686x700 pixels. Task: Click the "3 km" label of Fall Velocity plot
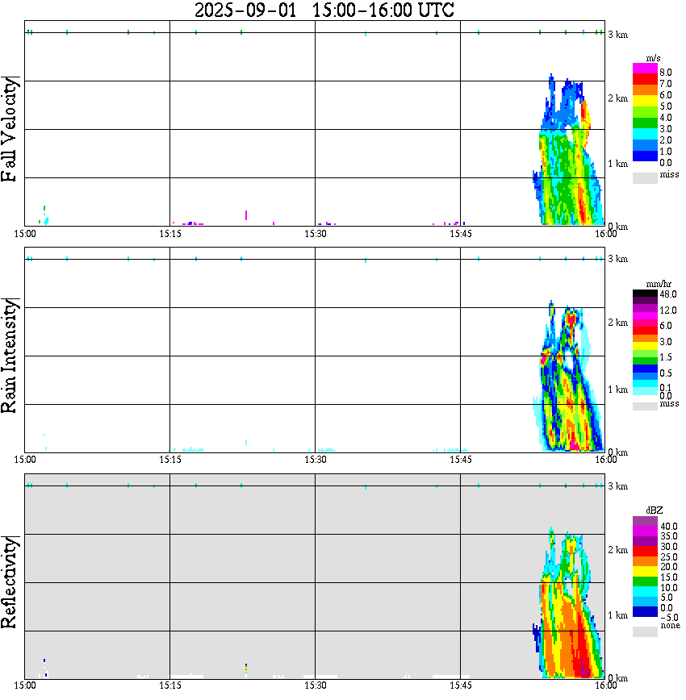coord(617,35)
